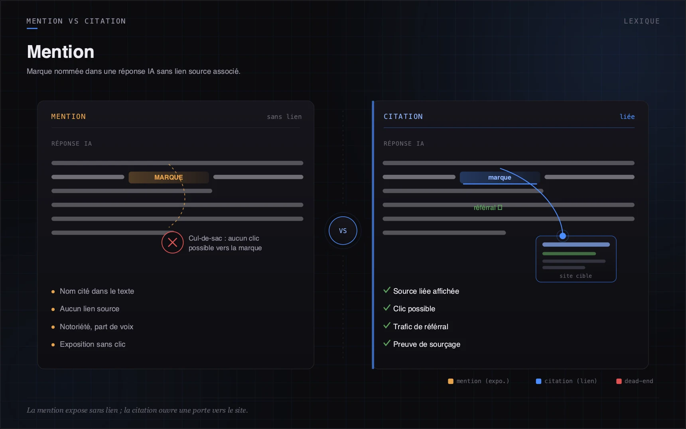The image size is (686, 429).
Task: Click the blue citation (lien) legend swatch
Action: click(538, 381)
